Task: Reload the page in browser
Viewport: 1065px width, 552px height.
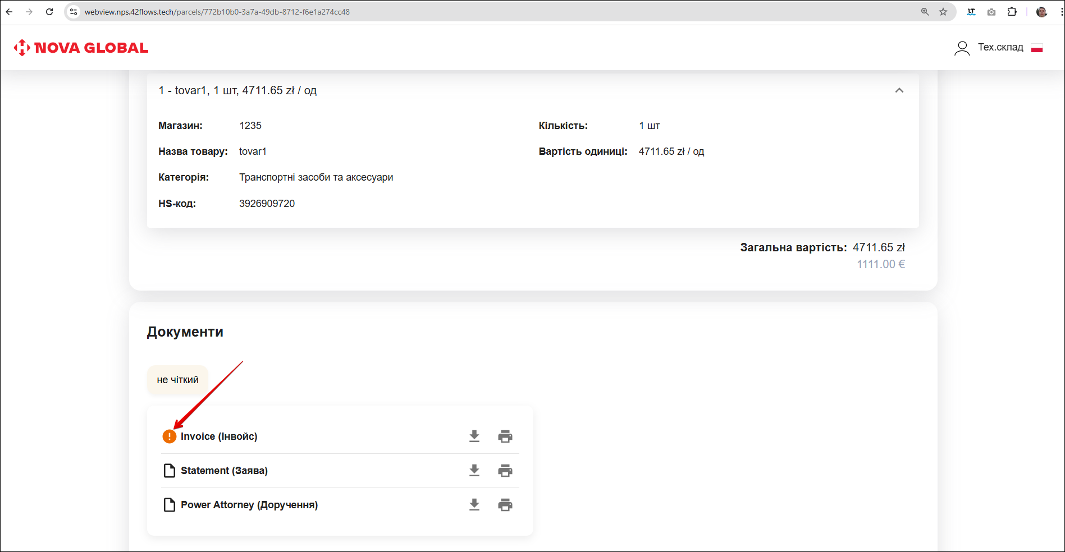Action: click(49, 12)
